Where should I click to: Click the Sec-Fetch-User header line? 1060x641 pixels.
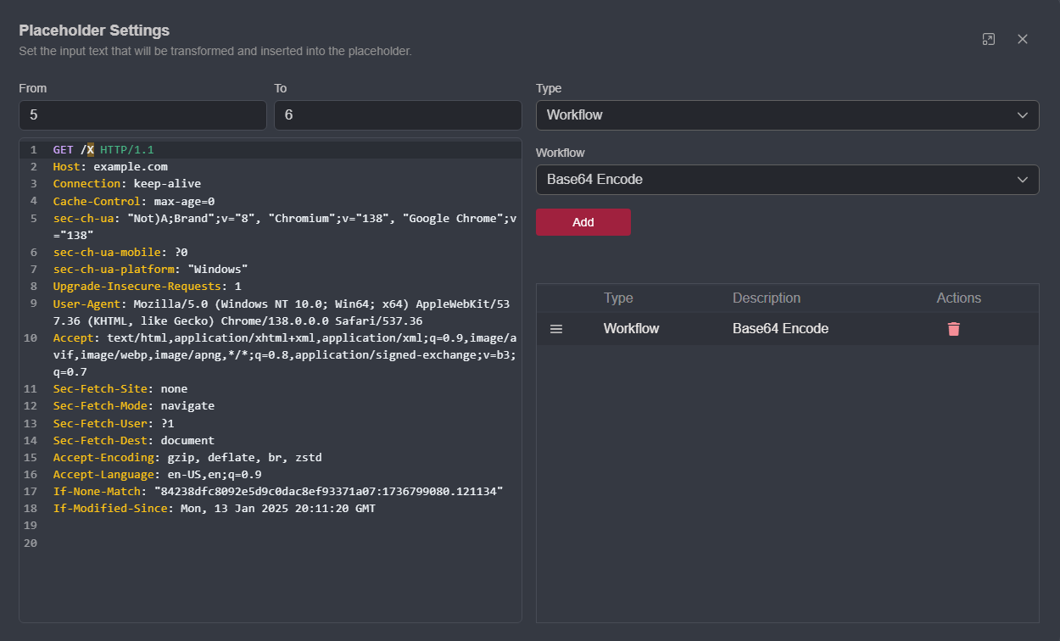114,423
